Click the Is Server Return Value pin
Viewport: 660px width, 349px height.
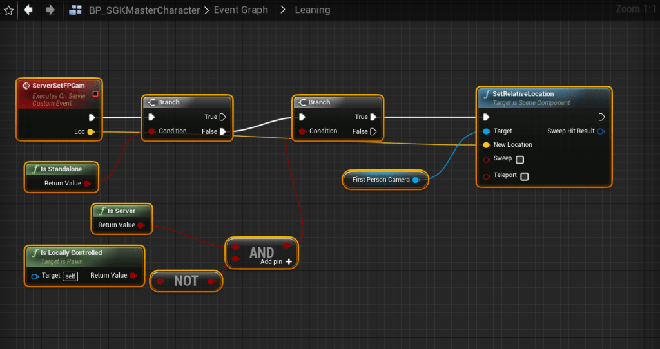click(141, 225)
